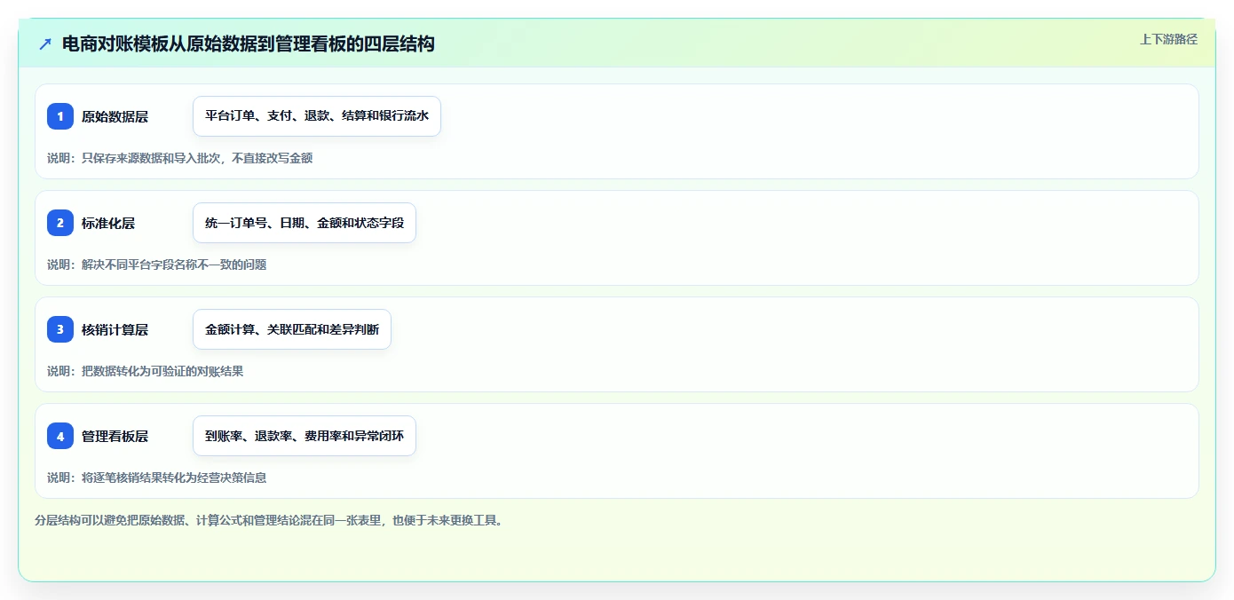Click the footer sentence starting 分层结构可以避免
This screenshot has height=600, width=1234.
pyautogui.click(x=269, y=520)
